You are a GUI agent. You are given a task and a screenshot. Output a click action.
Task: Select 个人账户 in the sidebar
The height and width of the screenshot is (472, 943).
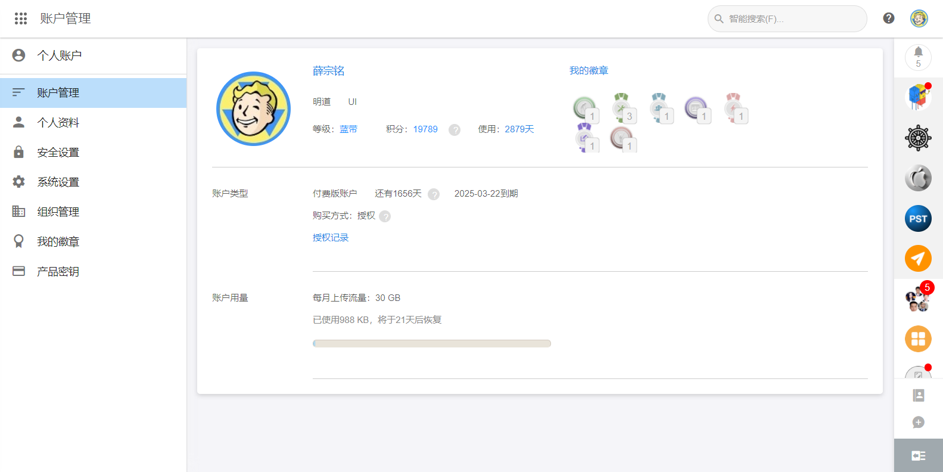[x=93, y=55]
